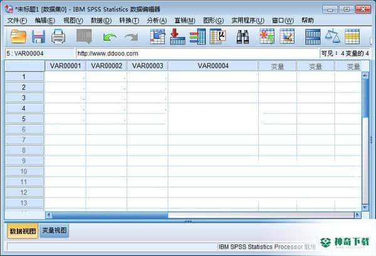Switch to 变量视图 tab
The height and width of the screenshot is (256, 376).
[x=54, y=230]
